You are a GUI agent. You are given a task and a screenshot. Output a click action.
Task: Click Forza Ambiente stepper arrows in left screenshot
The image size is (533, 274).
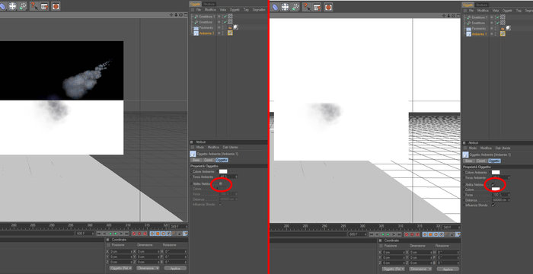236,177
